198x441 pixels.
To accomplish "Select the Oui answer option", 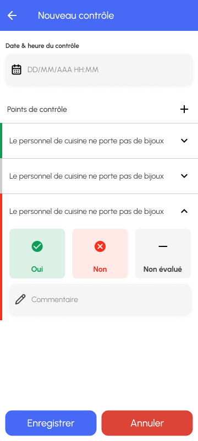I will [37, 254].
